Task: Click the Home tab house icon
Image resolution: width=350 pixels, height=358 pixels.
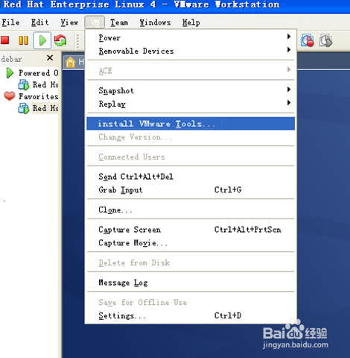Action: pos(70,62)
